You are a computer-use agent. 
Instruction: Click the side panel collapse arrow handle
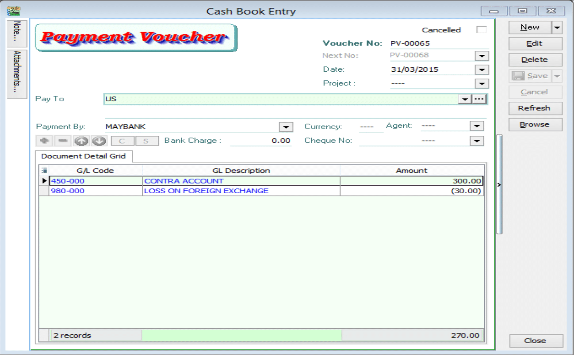tap(499, 185)
